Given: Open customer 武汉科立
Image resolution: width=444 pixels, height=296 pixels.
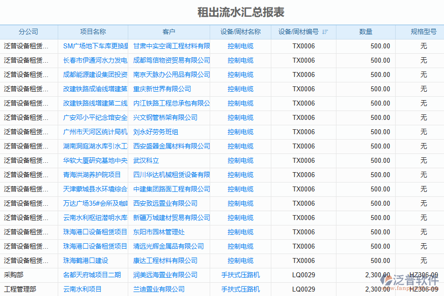Looking at the screenshot, I should (146, 161).
